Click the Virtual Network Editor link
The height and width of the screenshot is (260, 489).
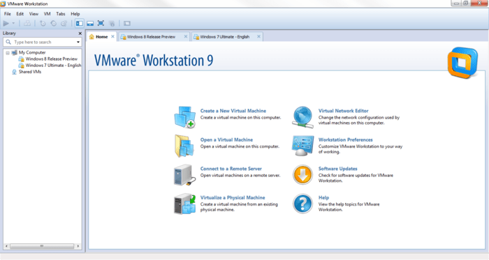pyautogui.click(x=344, y=111)
